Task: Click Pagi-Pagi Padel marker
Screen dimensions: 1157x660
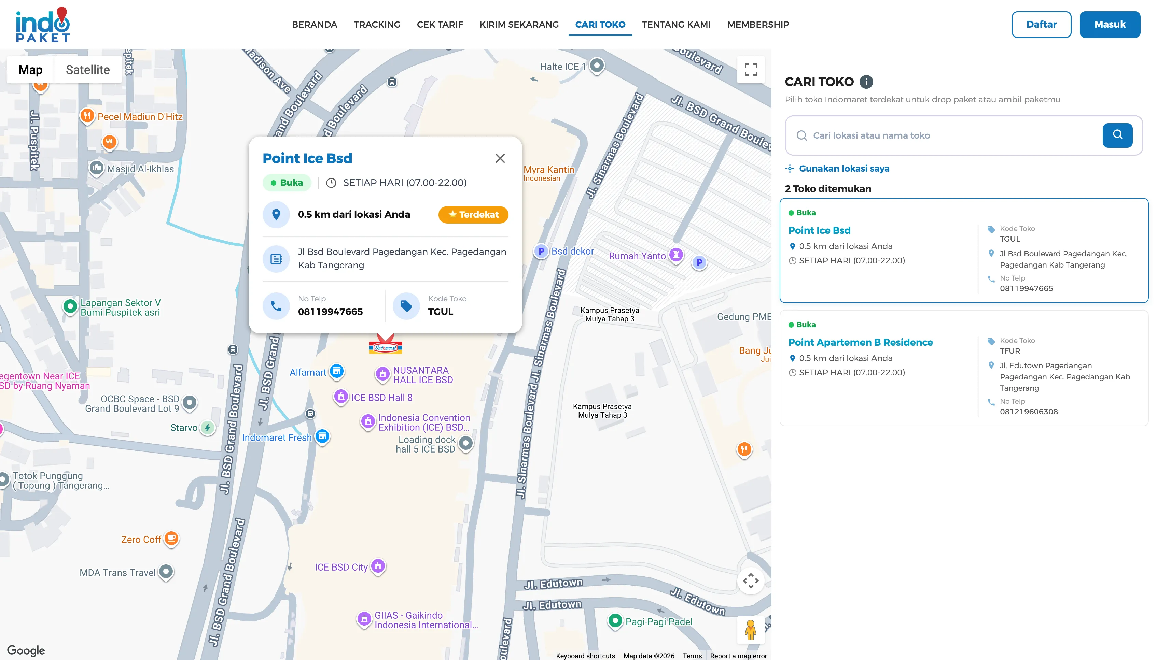Action: coord(615,620)
